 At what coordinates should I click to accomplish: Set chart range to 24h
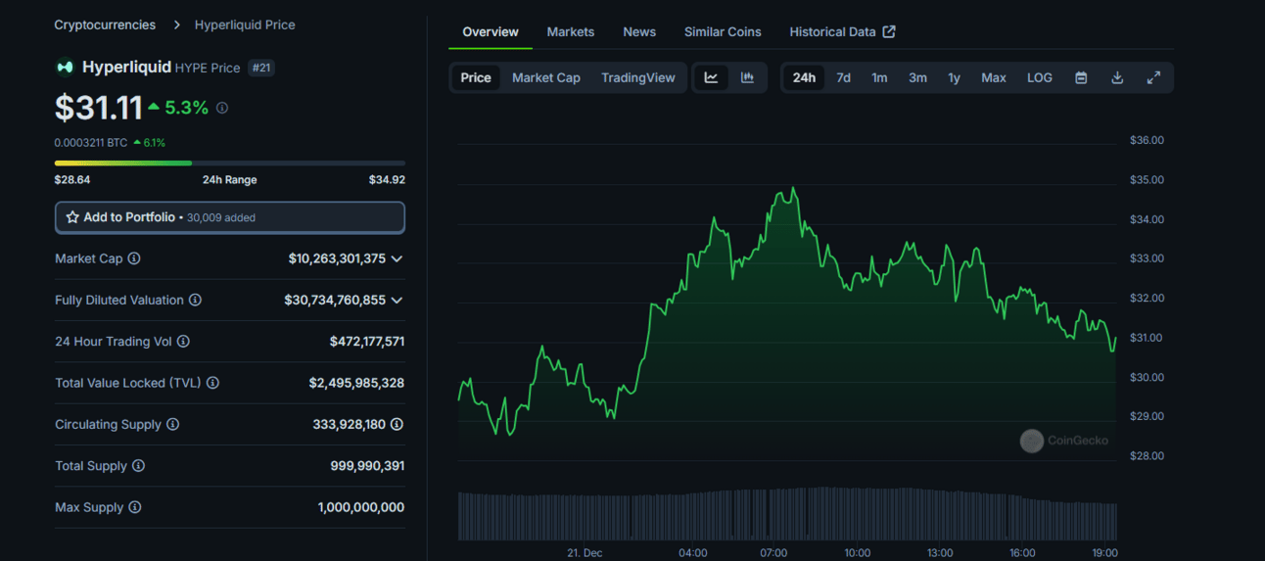point(804,77)
